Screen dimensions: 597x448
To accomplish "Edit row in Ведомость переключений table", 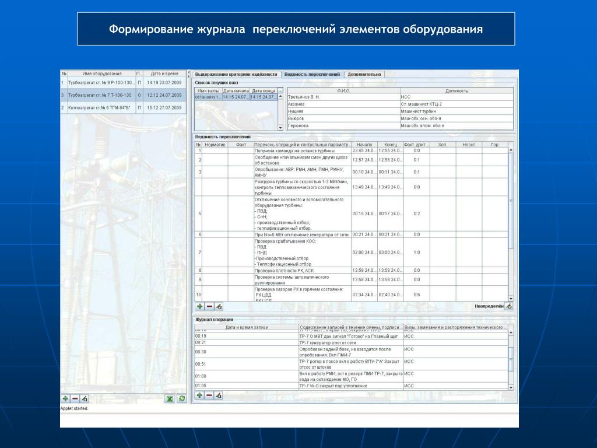I will pos(219,306).
